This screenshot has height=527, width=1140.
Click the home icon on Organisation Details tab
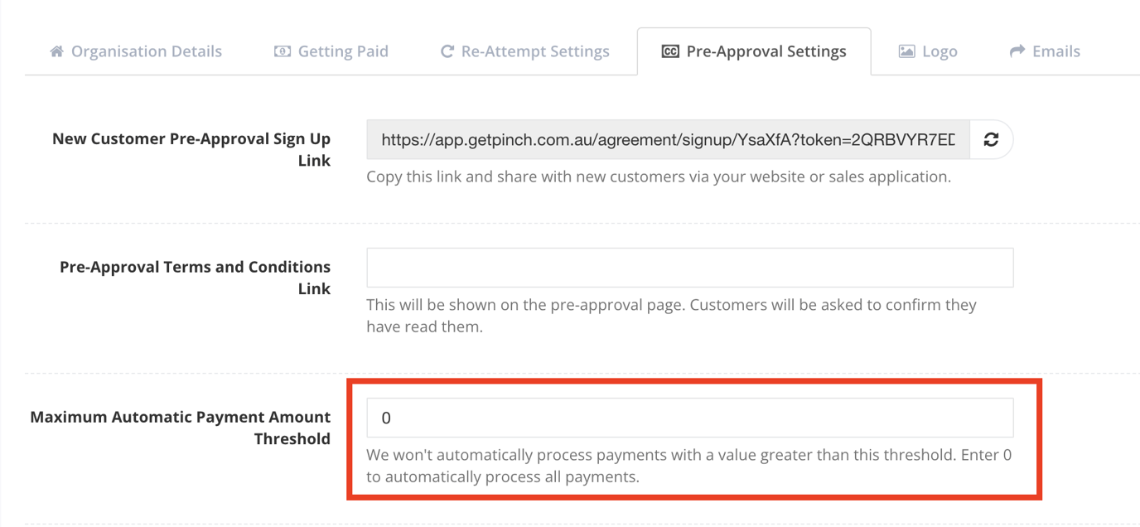click(x=56, y=51)
